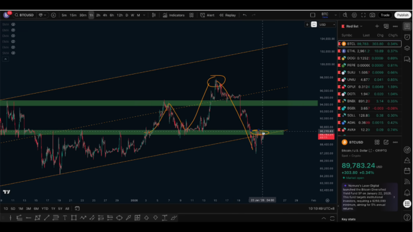Open Chats icon in right sidebar

click(407, 59)
